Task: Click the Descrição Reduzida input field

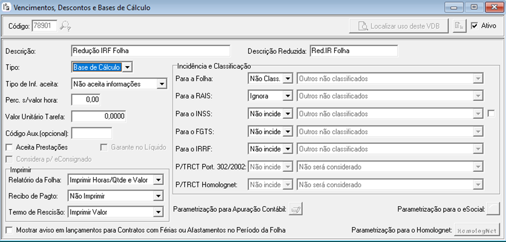Action: pos(353,51)
